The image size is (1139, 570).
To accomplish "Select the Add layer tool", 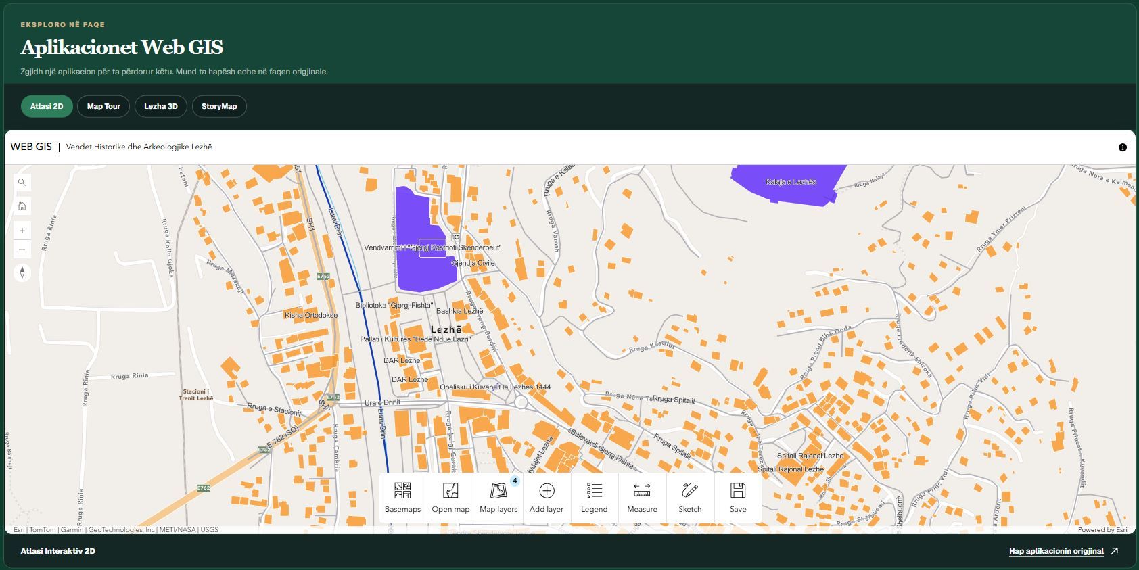I will click(x=547, y=498).
